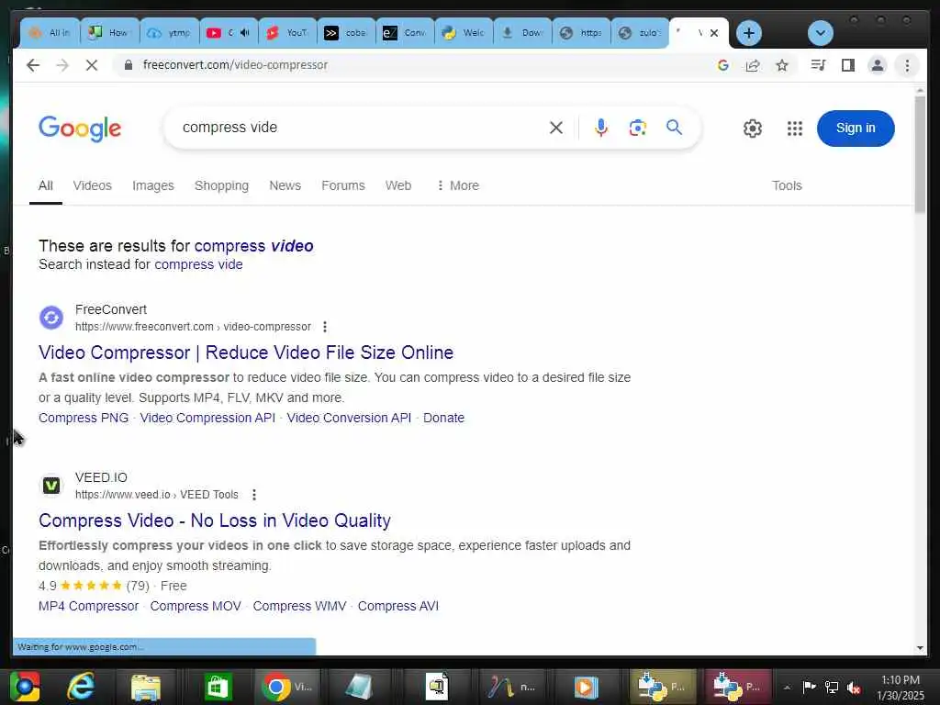Close the current active tab
940x705 pixels.
click(714, 33)
